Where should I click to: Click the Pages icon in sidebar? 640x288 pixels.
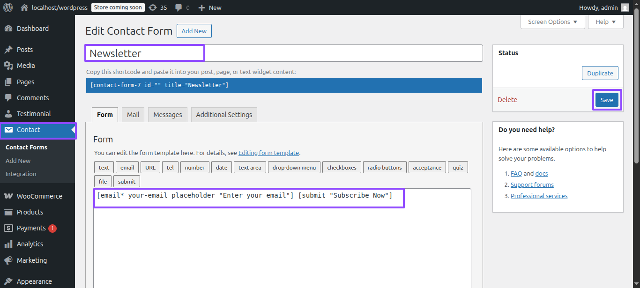(x=8, y=82)
